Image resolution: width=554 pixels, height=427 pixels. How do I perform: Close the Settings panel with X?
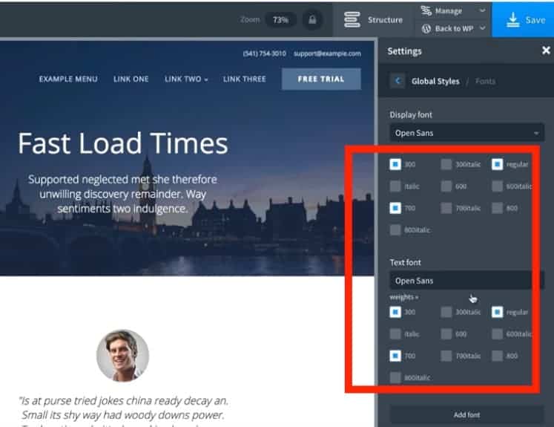coord(546,50)
